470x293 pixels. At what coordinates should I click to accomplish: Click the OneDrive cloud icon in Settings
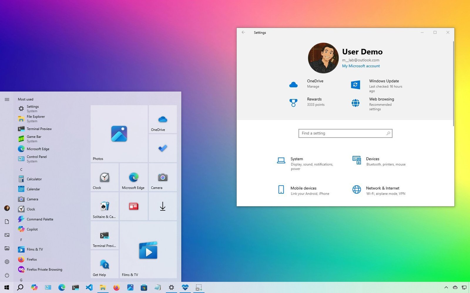point(293,84)
